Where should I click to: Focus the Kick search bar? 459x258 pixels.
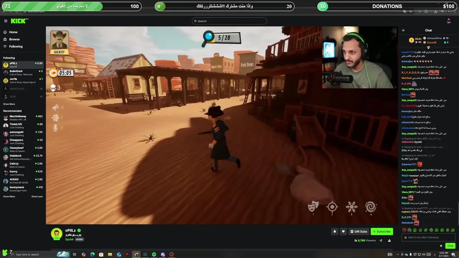pyautogui.click(x=229, y=21)
